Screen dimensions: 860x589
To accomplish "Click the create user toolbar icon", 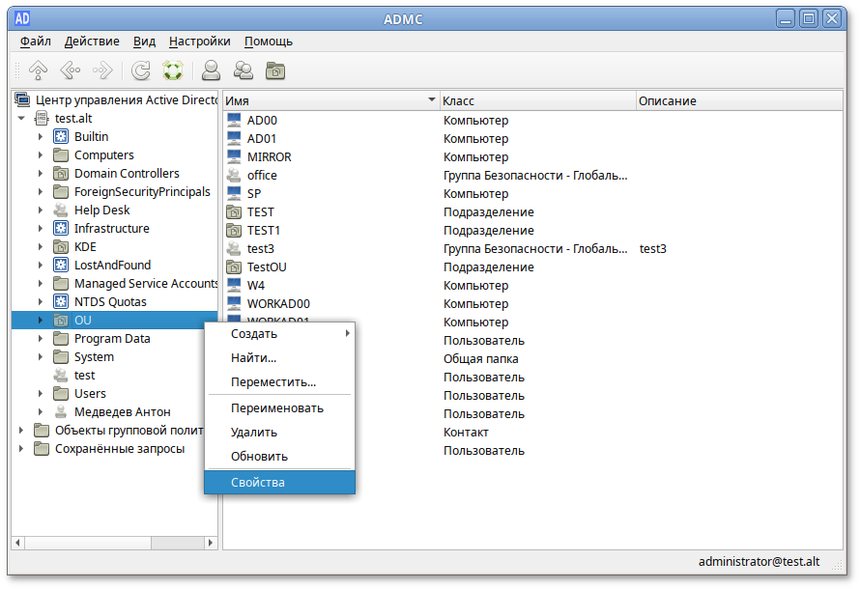I will pos(211,70).
